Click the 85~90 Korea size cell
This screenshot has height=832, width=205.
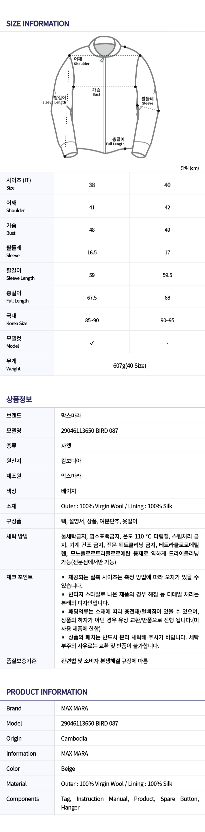(x=92, y=321)
